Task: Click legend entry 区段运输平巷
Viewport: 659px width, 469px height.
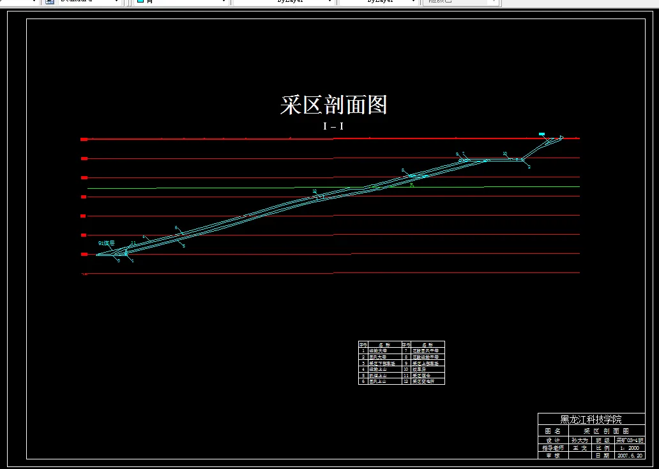Action: 425,357
